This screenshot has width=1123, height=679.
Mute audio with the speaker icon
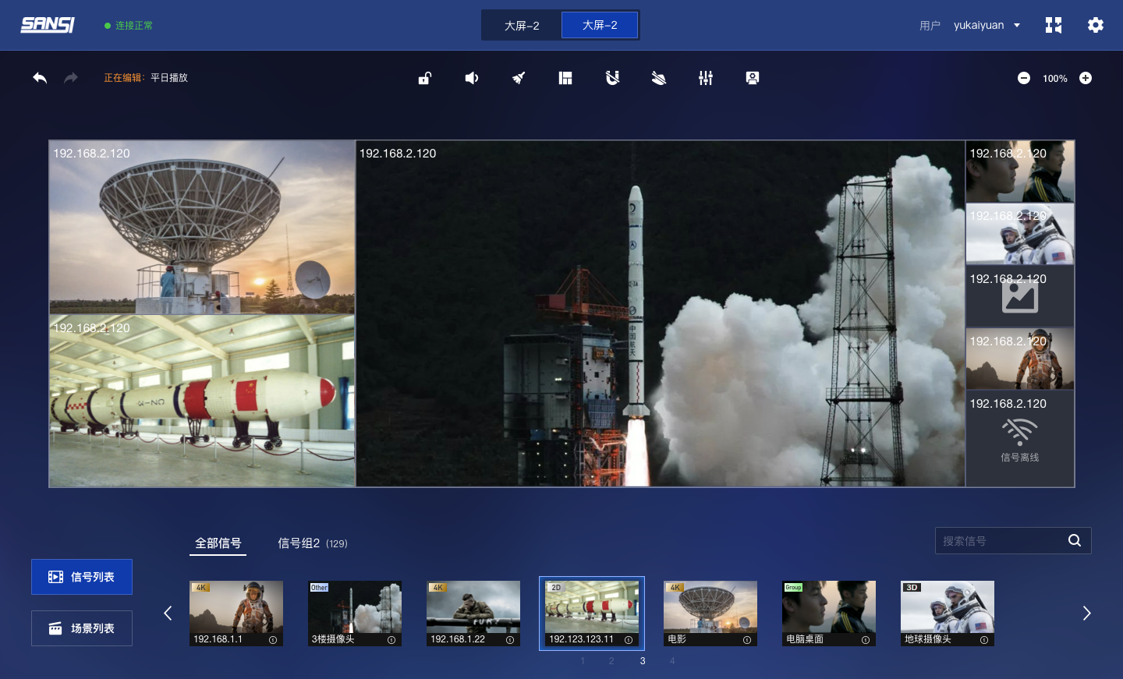472,78
